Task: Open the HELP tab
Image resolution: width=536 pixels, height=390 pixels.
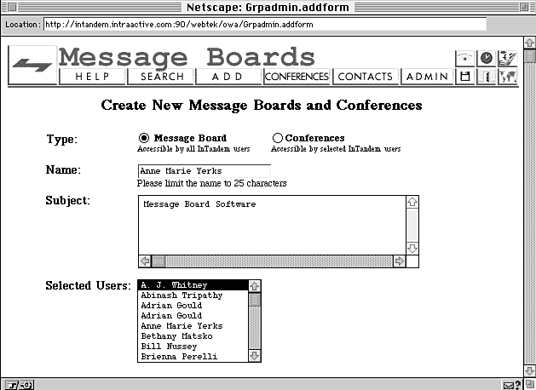Action: point(92,77)
